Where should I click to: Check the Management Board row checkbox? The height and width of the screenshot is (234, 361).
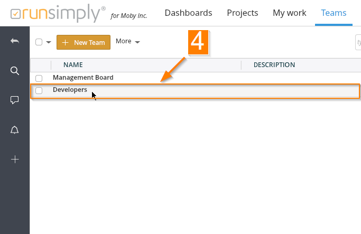[x=39, y=78]
